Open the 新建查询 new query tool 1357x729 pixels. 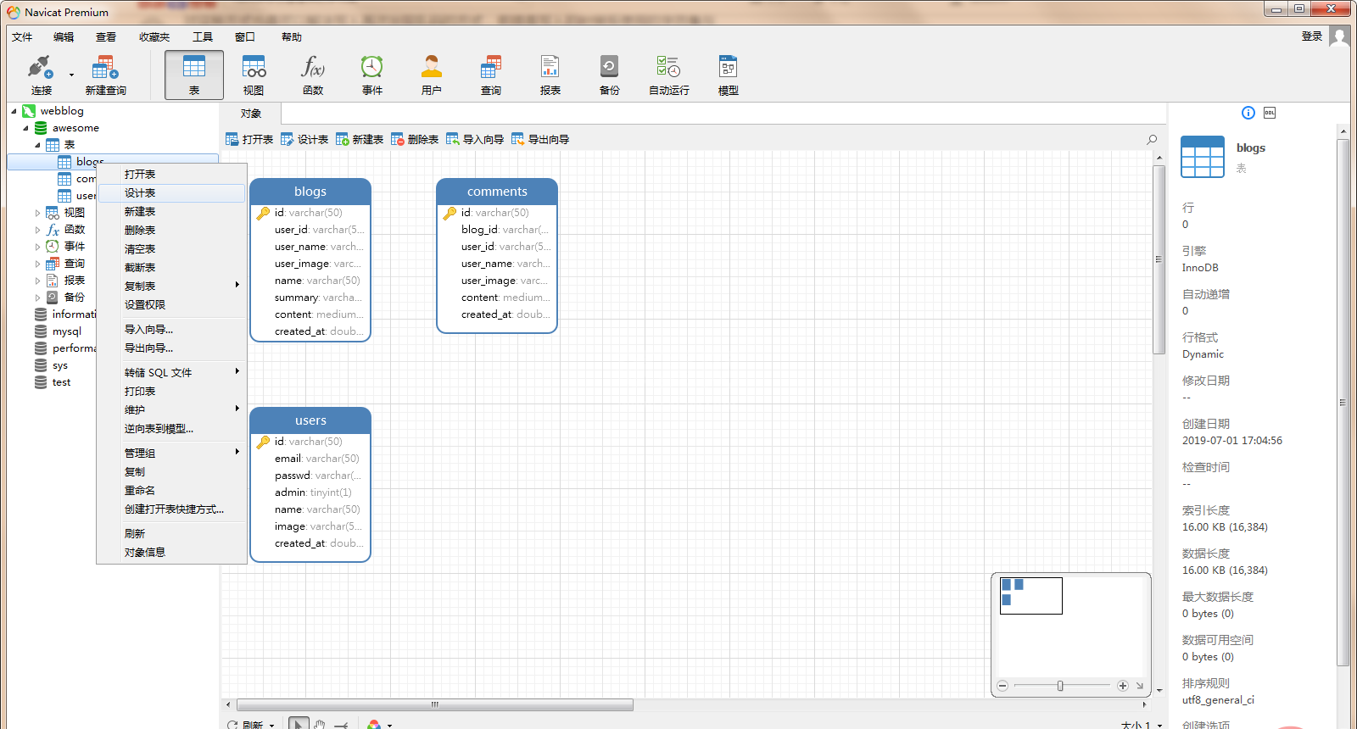click(105, 75)
